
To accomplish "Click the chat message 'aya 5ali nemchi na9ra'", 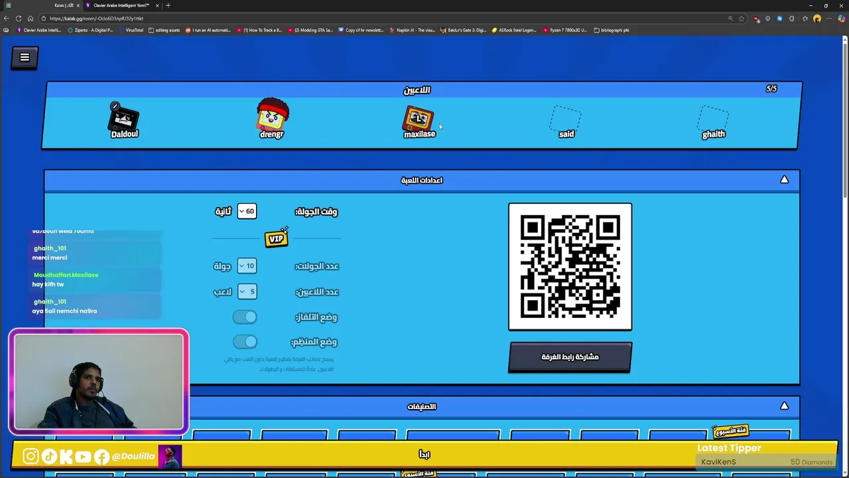I will tap(64, 311).
